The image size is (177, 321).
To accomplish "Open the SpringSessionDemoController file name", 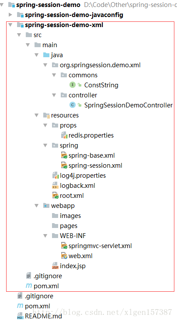I will (x=128, y=105).
